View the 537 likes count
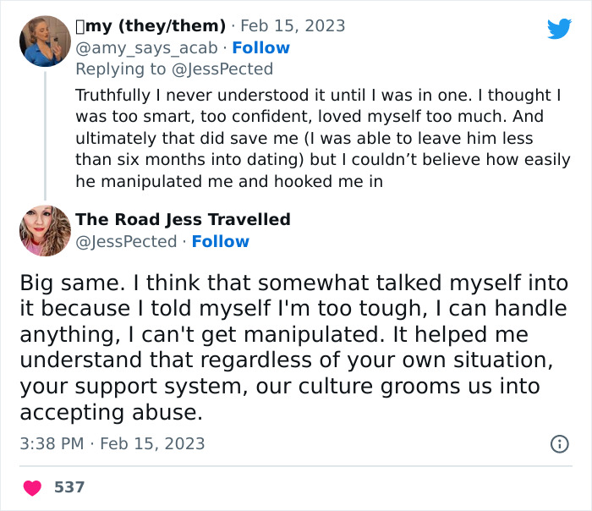 (x=69, y=487)
